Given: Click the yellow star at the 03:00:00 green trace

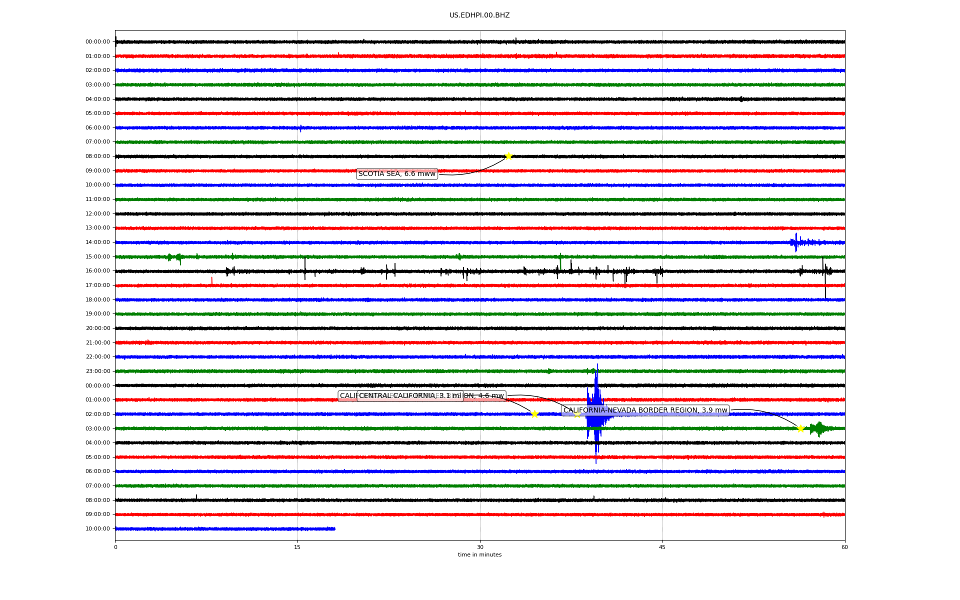Looking at the screenshot, I should tap(800, 428).
